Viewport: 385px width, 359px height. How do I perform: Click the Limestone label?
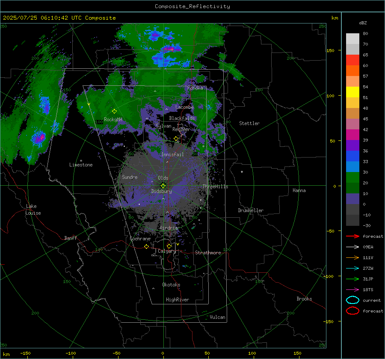[x=81, y=165]
